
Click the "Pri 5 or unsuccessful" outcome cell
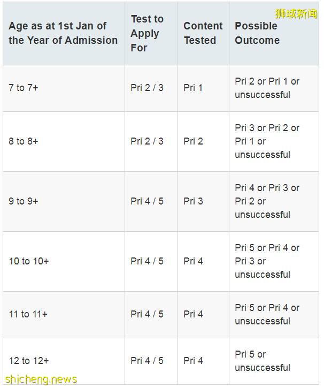point(263,361)
